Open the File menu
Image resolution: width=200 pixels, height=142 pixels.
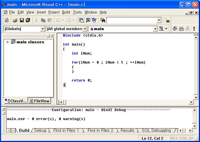pyautogui.click(x=12, y=12)
